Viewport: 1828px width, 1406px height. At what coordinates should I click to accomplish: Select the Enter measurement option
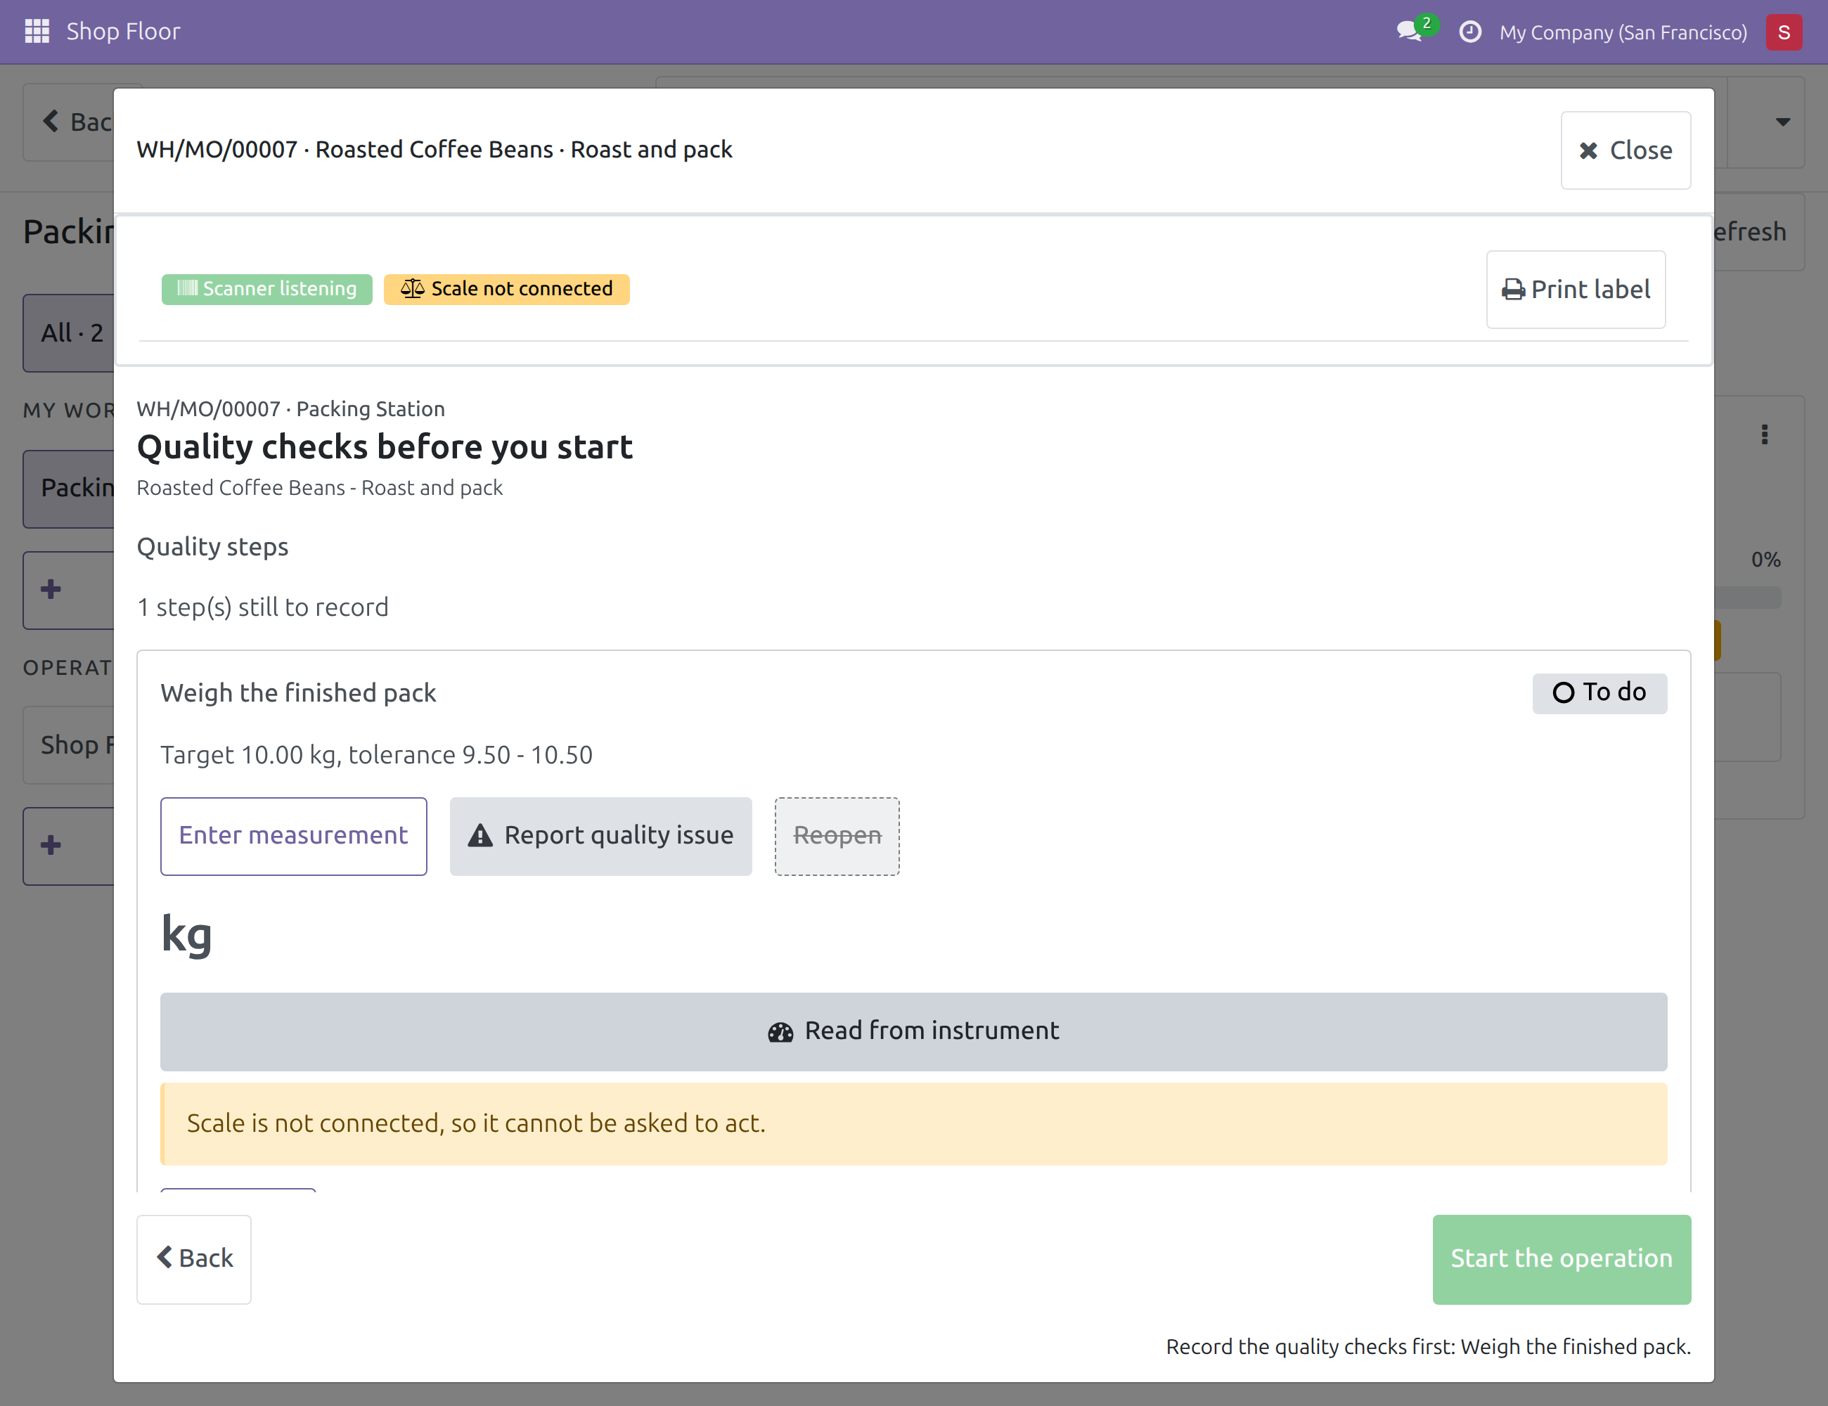coord(294,836)
